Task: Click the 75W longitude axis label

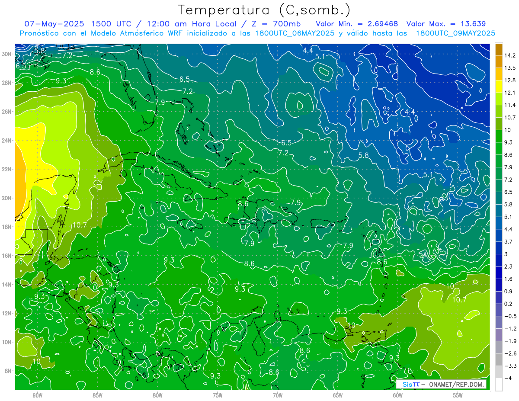Action: tap(218, 396)
